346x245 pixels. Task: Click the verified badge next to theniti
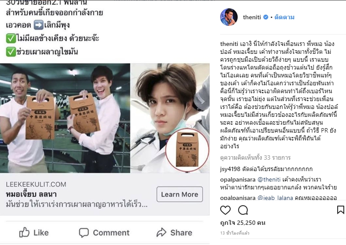pos(266,17)
